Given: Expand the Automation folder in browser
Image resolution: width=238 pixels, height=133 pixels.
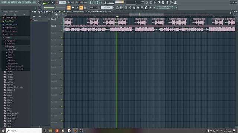Looking at the screenshot, I should tap(11, 44).
